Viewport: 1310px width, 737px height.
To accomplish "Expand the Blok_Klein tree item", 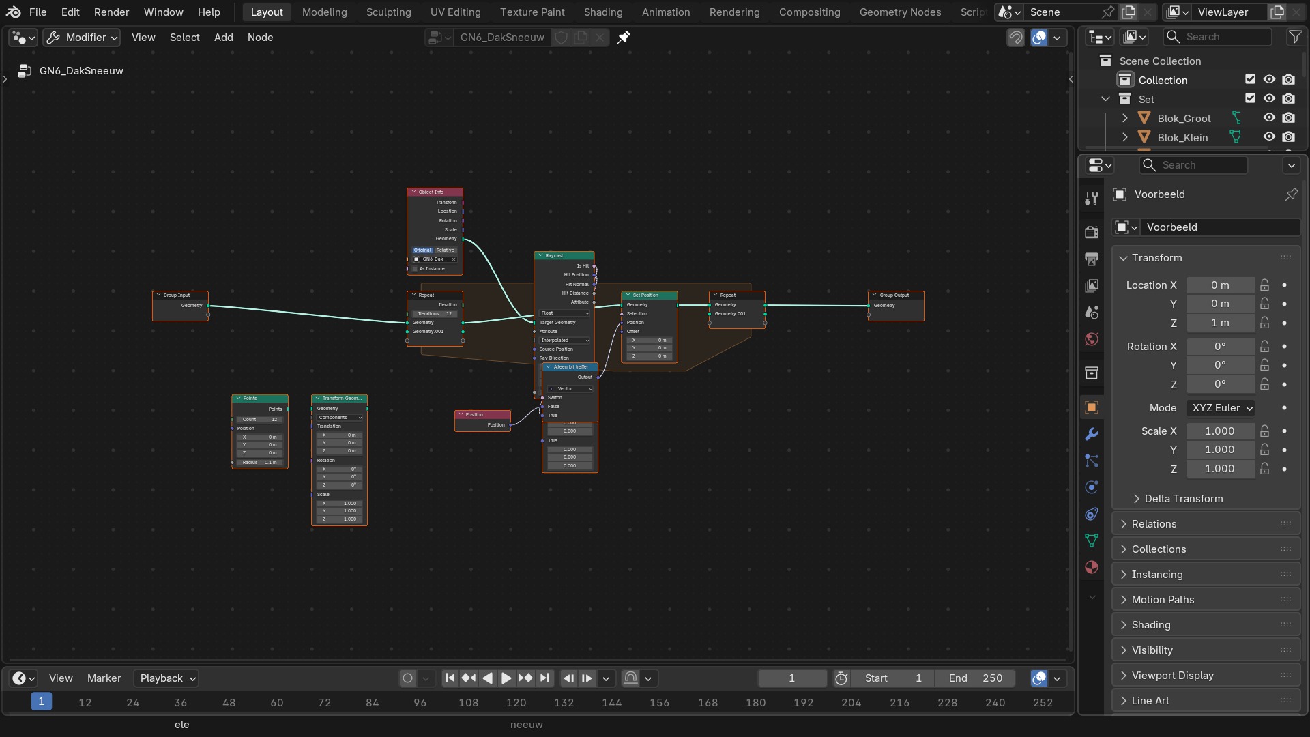I will 1125,137.
